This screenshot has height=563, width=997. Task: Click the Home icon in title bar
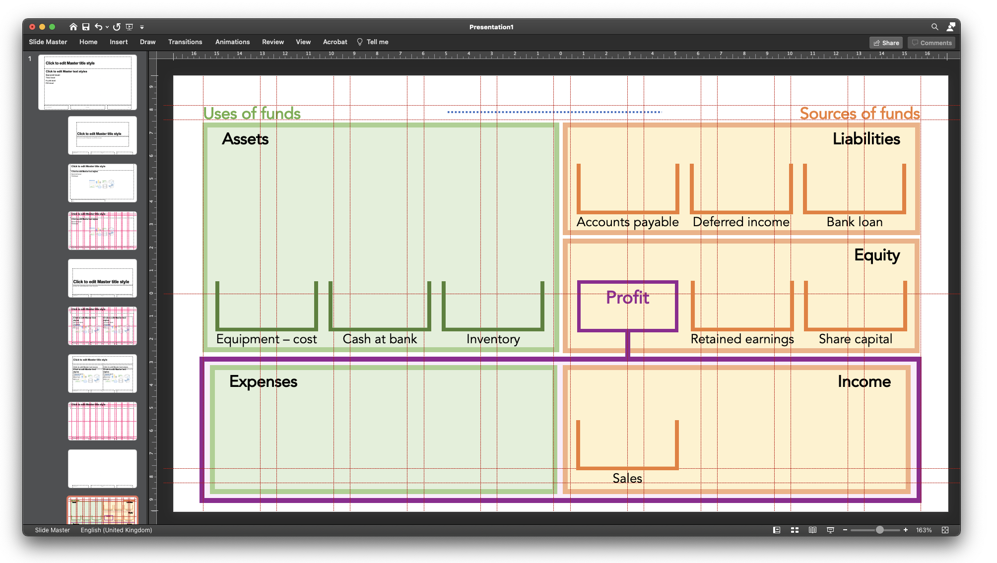(x=73, y=27)
